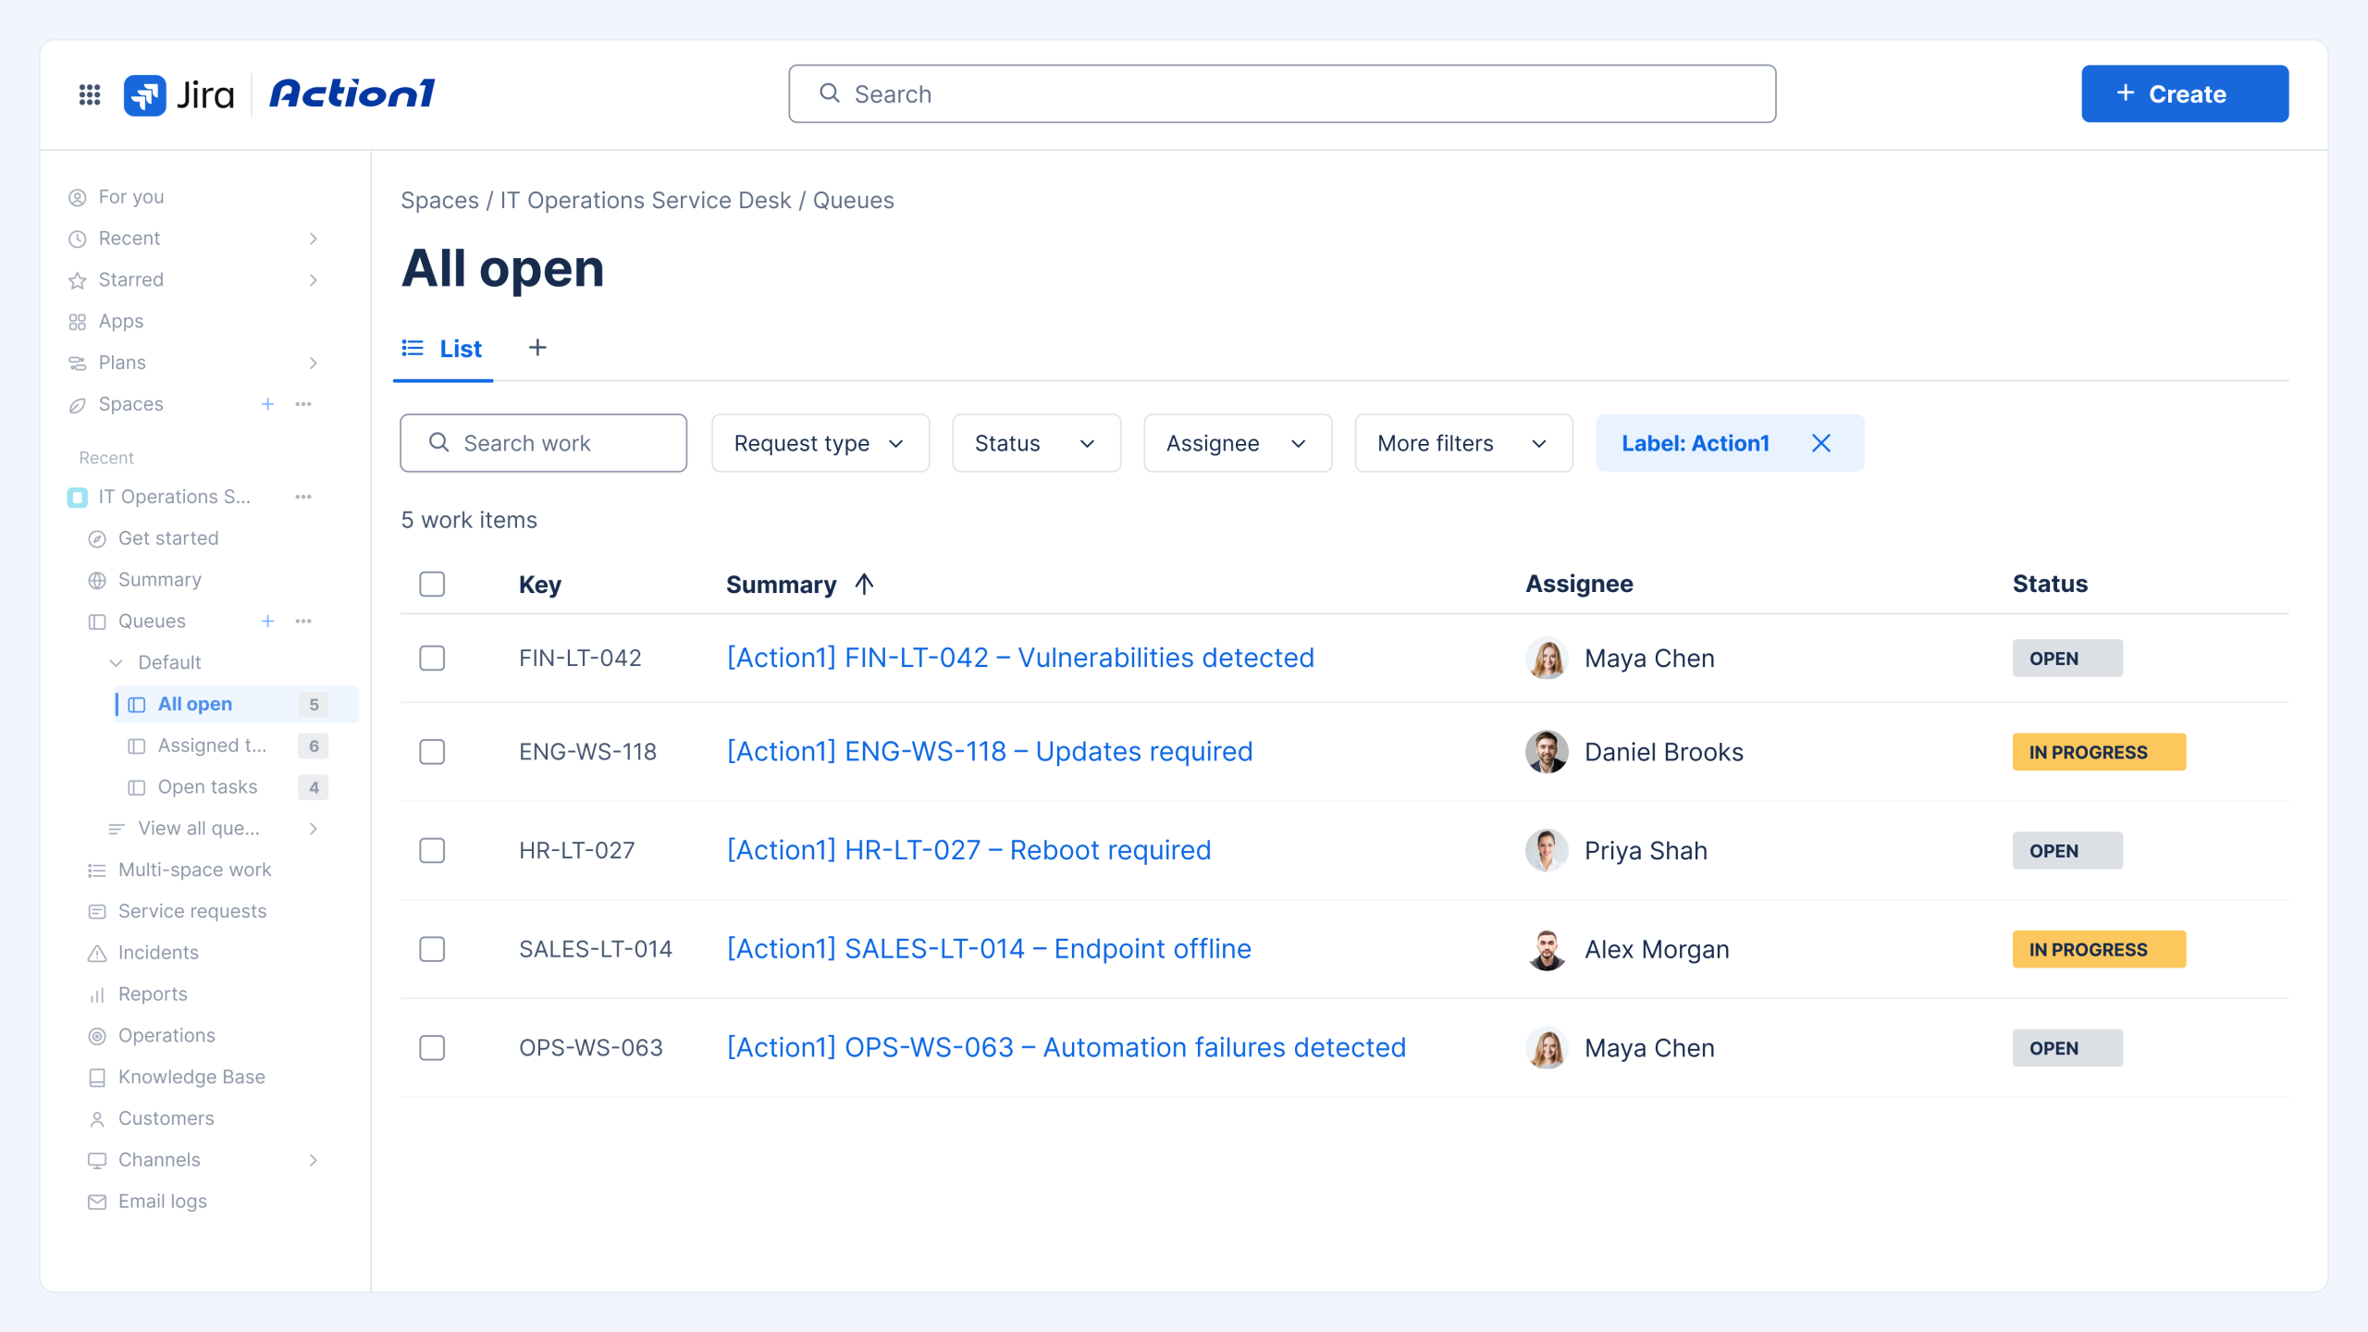Expand Plans in sidebar
2368x1332 pixels.
(x=314, y=363)
